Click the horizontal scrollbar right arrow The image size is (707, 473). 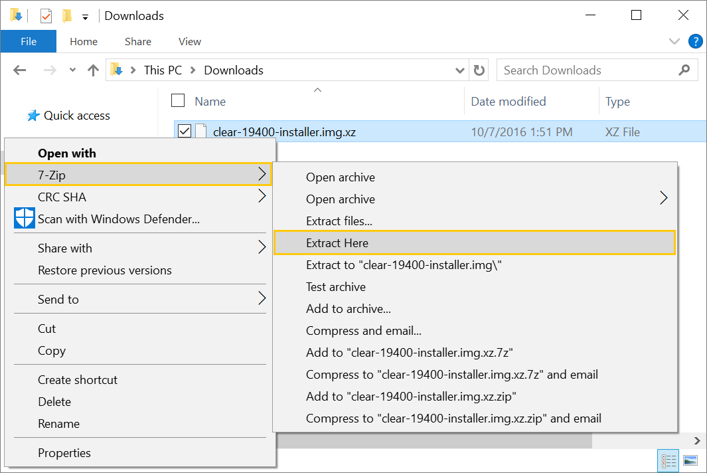[696, 440]
